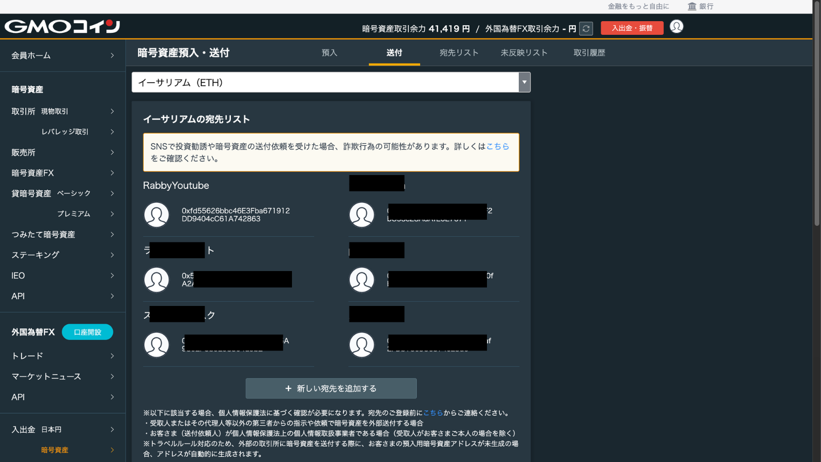Screen dimensions: 821x462
Task: Click 新しい宛先を追加する button
Action: (331, 389)
